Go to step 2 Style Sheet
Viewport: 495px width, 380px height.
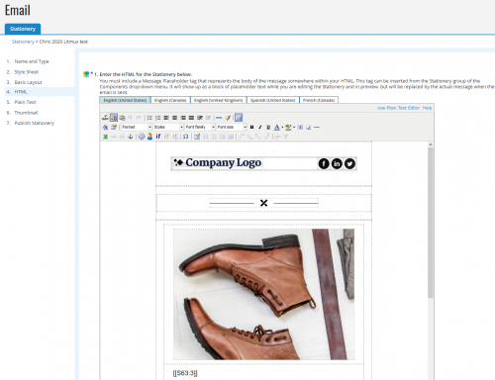tap(27, 72)
